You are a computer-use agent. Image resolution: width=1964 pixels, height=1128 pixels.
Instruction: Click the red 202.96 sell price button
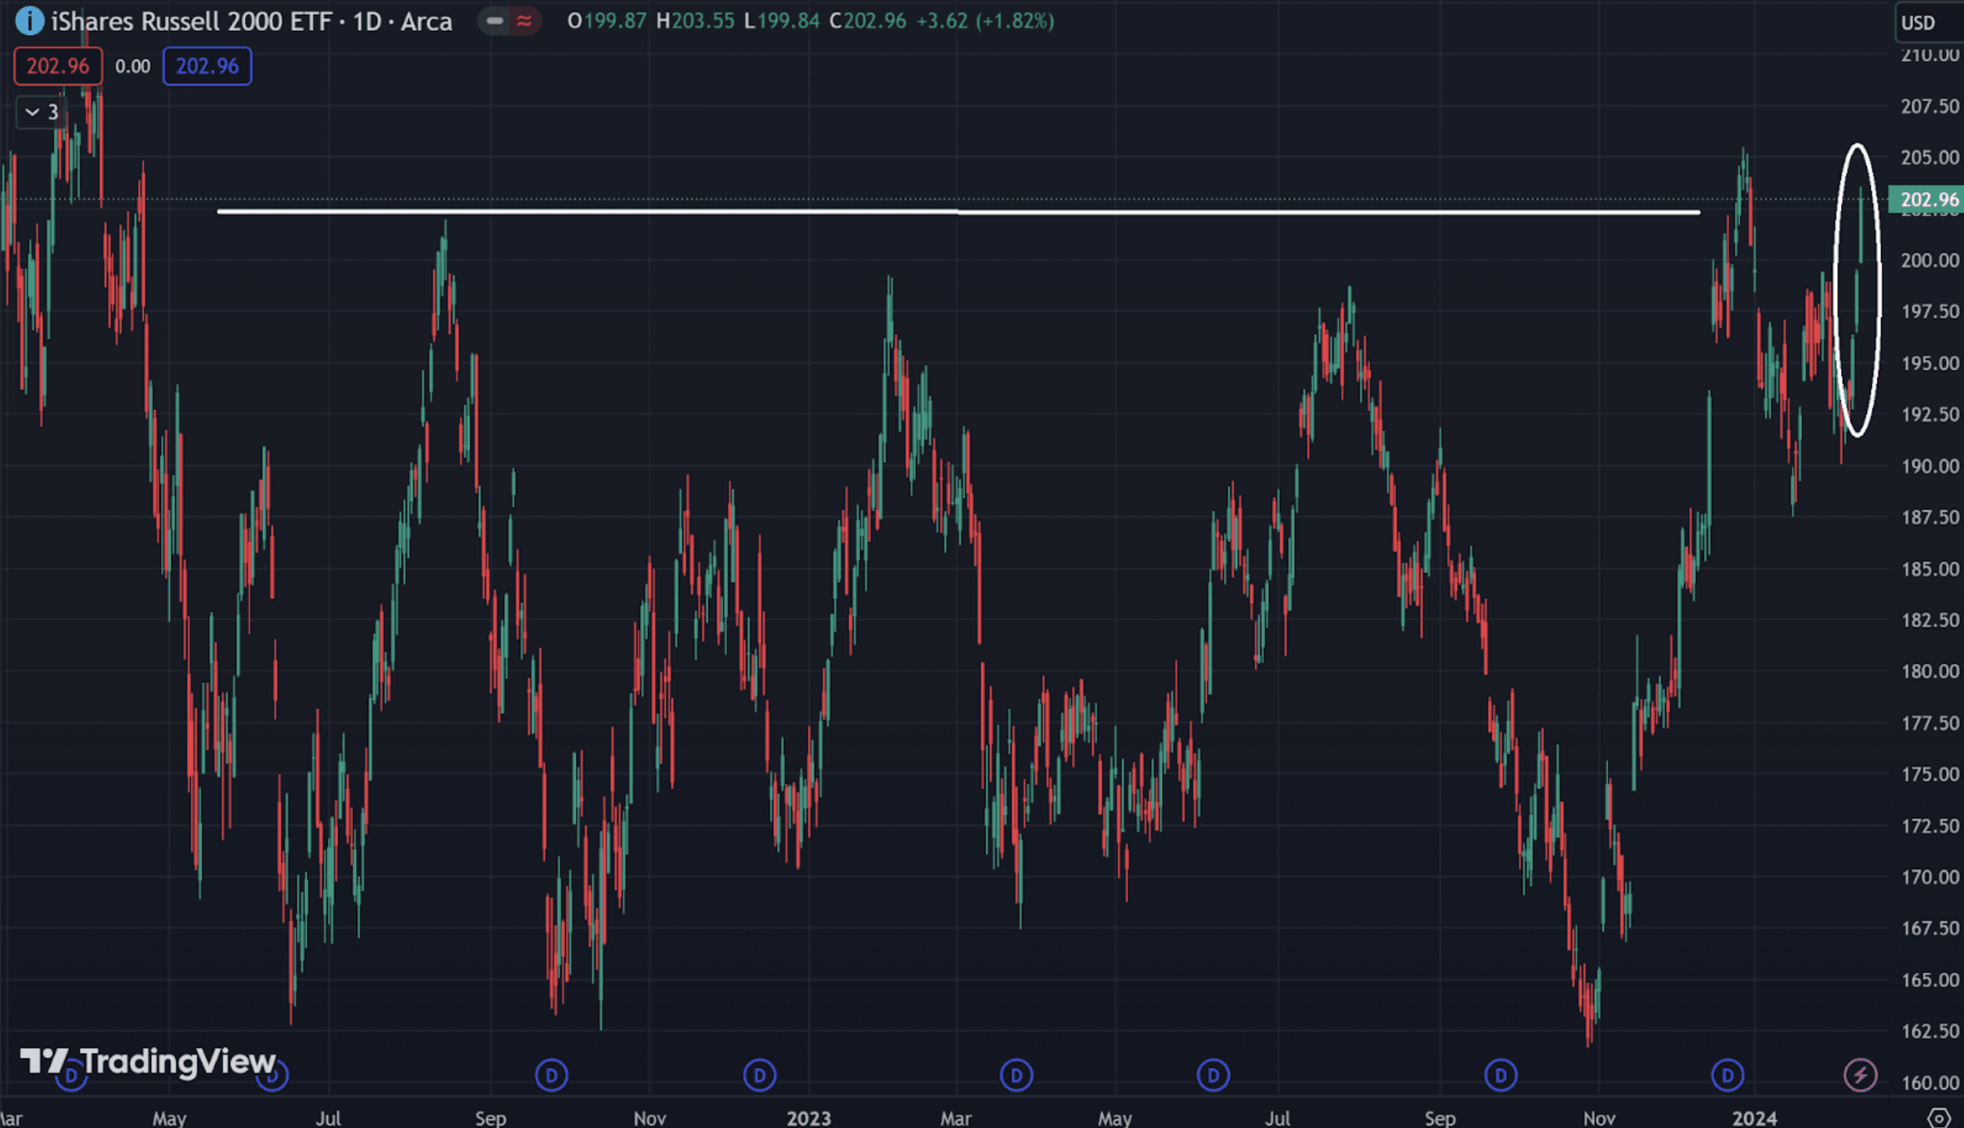pos(58,66)
